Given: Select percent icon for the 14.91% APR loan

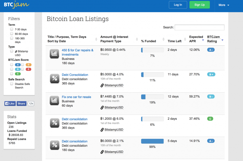Looking at the screenshot, I should tap(55, 145).
